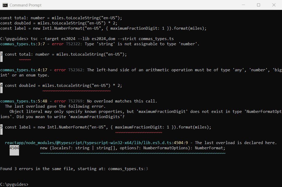Click the final C:\pyguides> prompt
The height and width of the screenshot is (187, 282).
pyautogui.click(x=14, y=184)
